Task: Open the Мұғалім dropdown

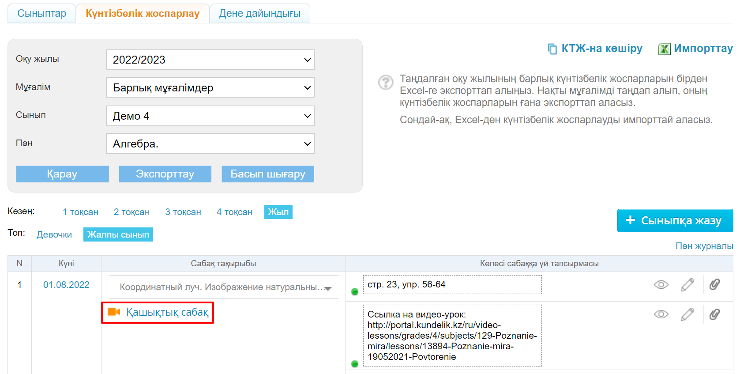Action: tap(210, 87)
